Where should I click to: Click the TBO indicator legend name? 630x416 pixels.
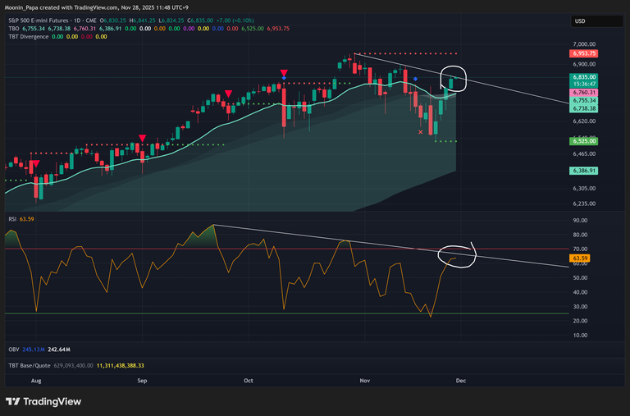coord(12,29)
